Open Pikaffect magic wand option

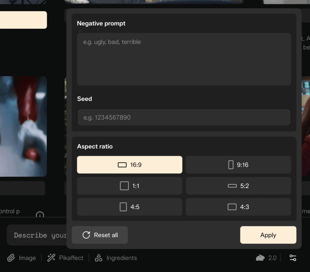coord(51,258)
